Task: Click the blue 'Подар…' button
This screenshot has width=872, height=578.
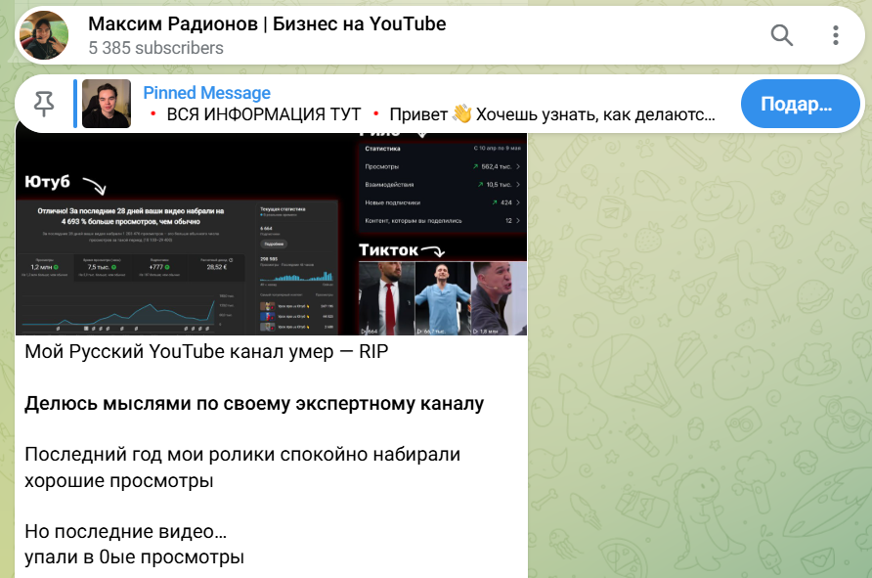Action: 800,104
